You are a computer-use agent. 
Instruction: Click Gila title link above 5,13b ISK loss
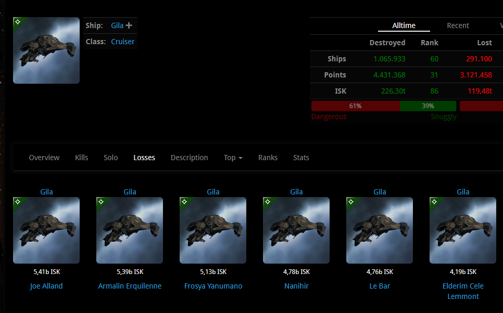coord(213,192)
